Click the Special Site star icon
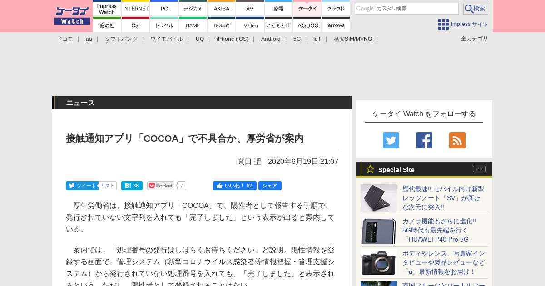Image resolution: width=545 pixels, height=286 pixels. click(370, 169)
